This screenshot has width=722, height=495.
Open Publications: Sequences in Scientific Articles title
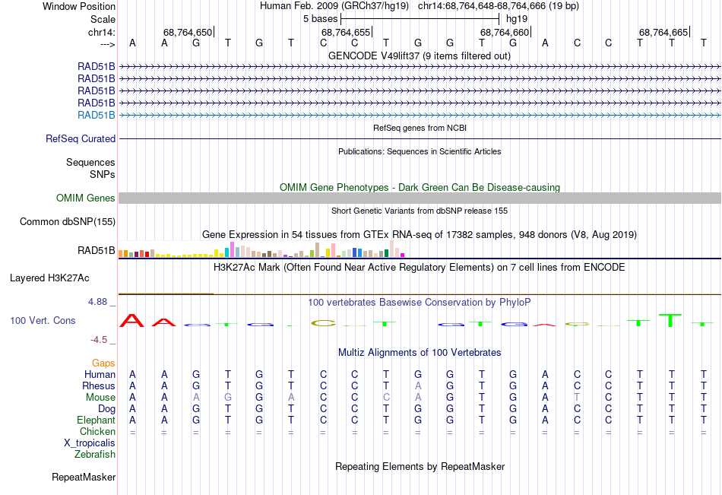(x=420, y=151)
